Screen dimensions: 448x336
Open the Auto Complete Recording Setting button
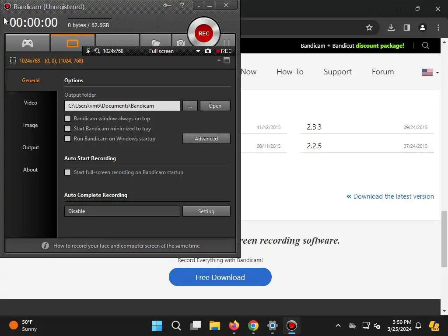[x=206, y=211]
